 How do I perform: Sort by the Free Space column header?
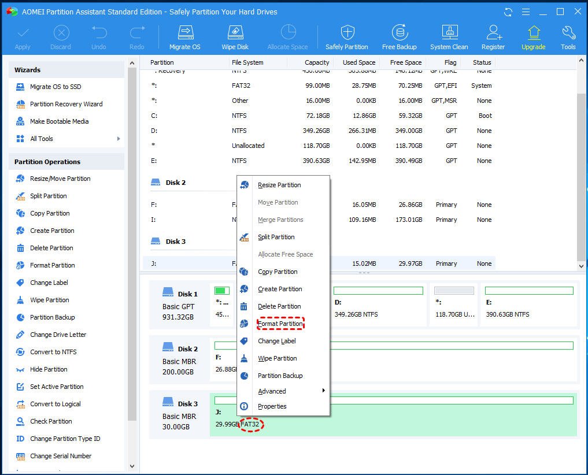click(x=406, y=62)
